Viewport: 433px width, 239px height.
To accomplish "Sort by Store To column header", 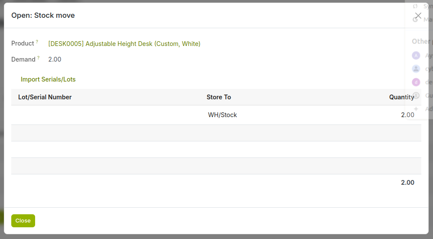I will click(219, 97).
